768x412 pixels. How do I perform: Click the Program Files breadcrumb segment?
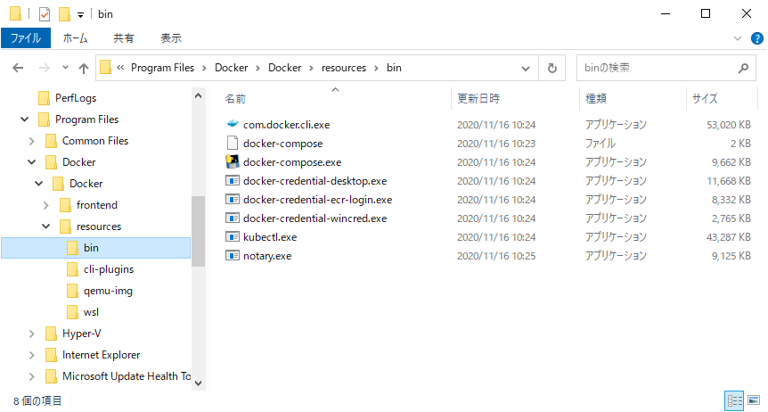coord(163,68)
